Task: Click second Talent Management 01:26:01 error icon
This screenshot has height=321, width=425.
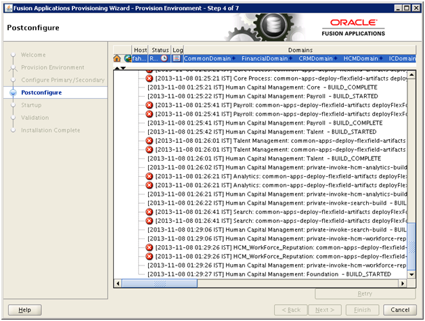Action: [x=149, y=150]
